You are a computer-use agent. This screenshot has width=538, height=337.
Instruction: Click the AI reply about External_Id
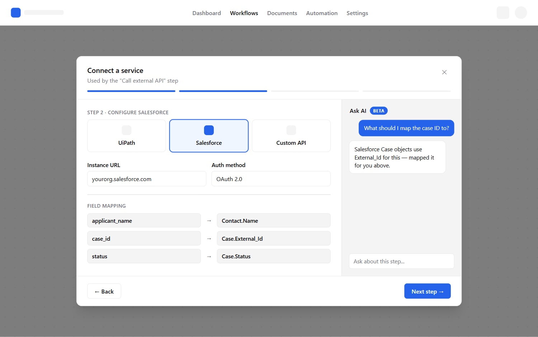click(x=397, y=157)
